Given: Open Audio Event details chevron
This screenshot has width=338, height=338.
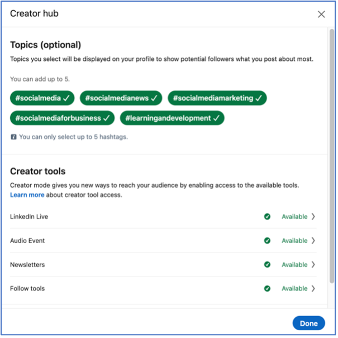Looking at the screenshot, I should pyautogui.click(x=313, y=240).
